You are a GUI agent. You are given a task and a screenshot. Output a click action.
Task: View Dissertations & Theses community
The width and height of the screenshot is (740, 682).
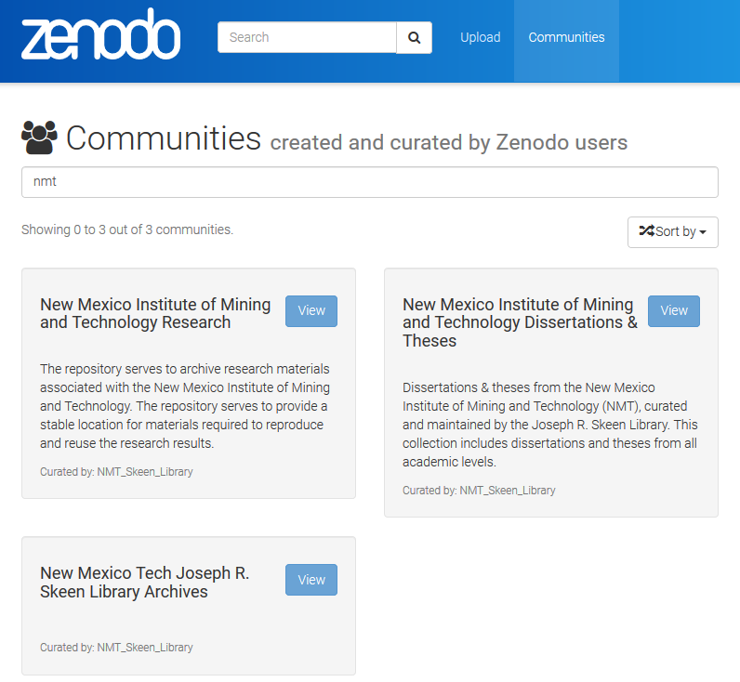click(674, 310)
